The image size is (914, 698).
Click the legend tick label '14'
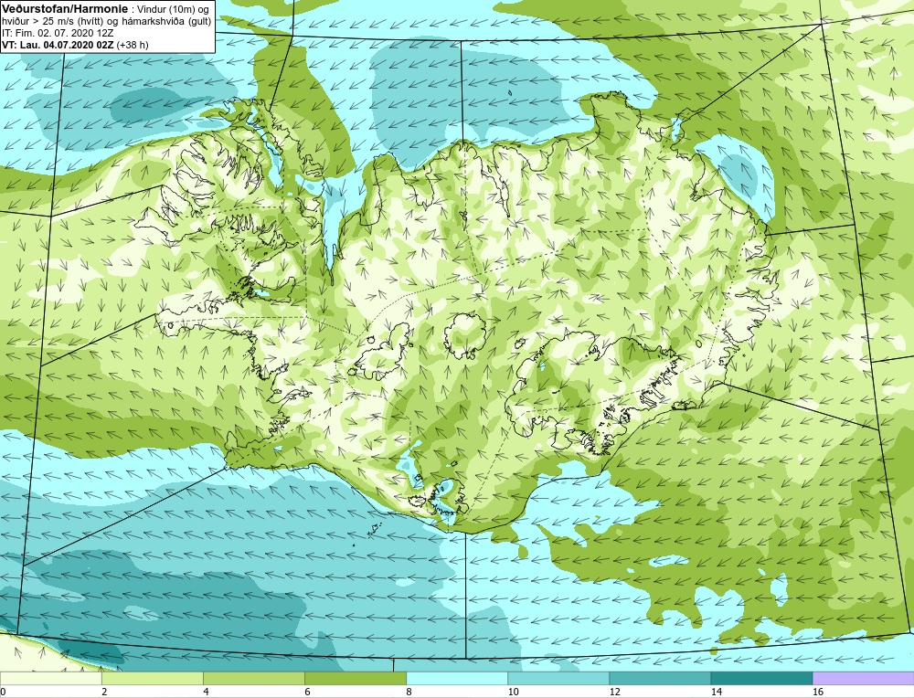pos(717,692)
